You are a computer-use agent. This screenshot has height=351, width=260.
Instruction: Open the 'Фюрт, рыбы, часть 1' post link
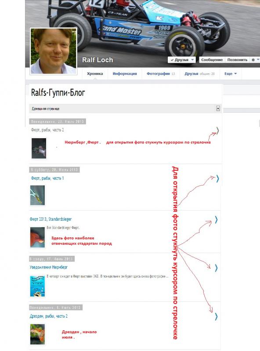click(47, 178)
